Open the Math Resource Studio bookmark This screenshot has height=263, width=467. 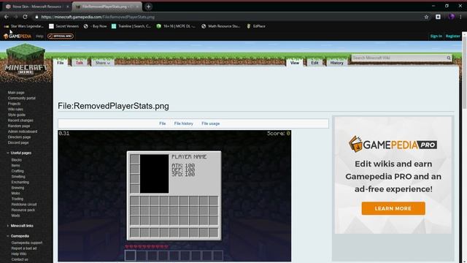pyautogui.click(x=220, y=26)
